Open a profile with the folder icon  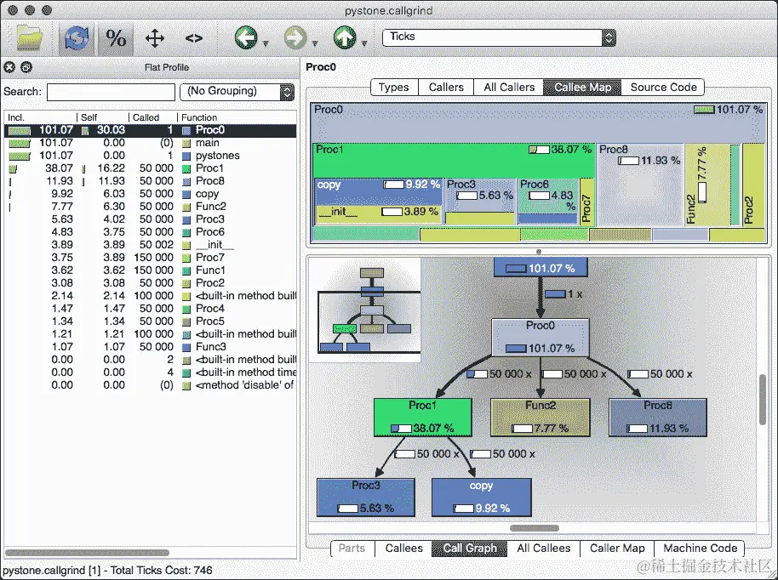[x=30, y=38]
